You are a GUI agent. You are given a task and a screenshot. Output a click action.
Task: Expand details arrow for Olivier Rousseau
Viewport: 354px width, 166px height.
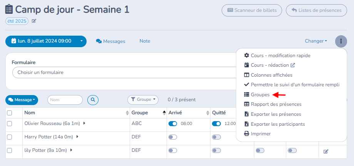(84, 123)
